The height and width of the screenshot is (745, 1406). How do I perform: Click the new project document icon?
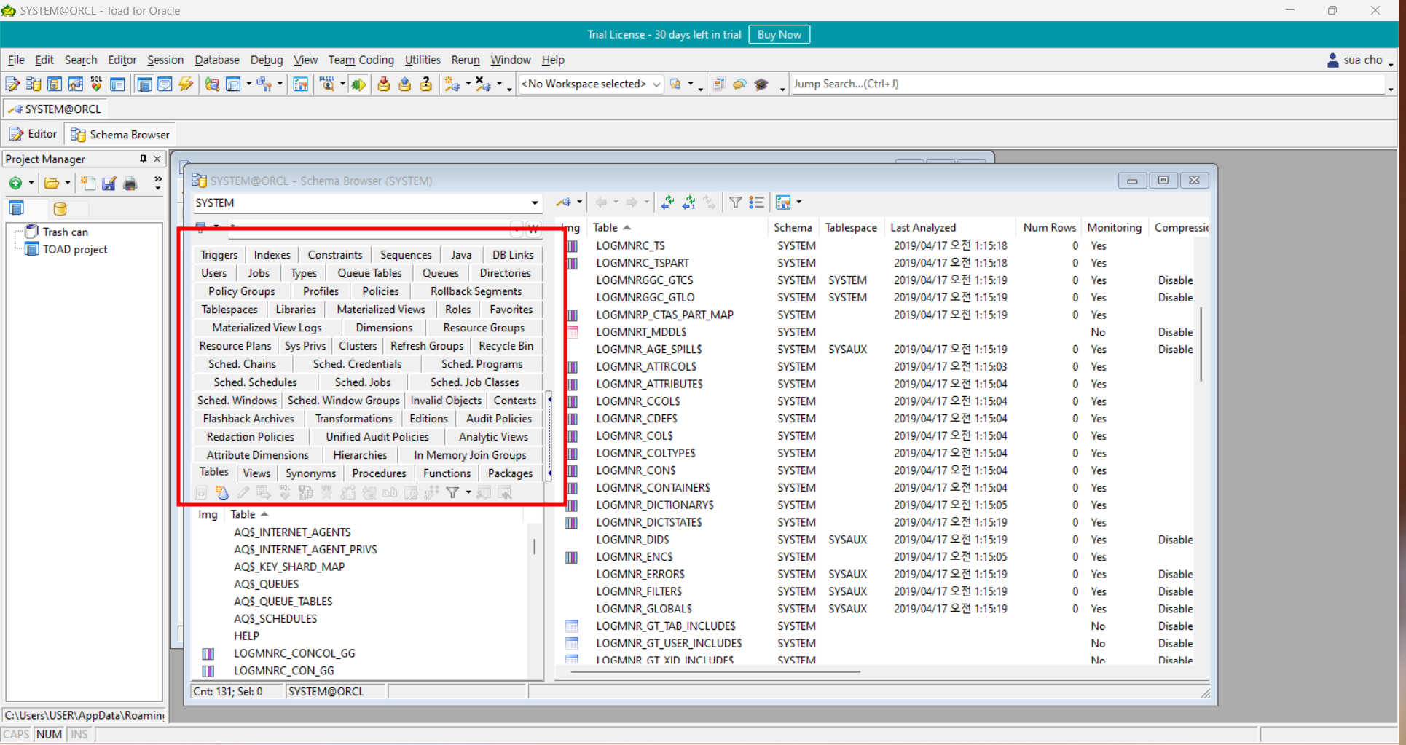87,184
